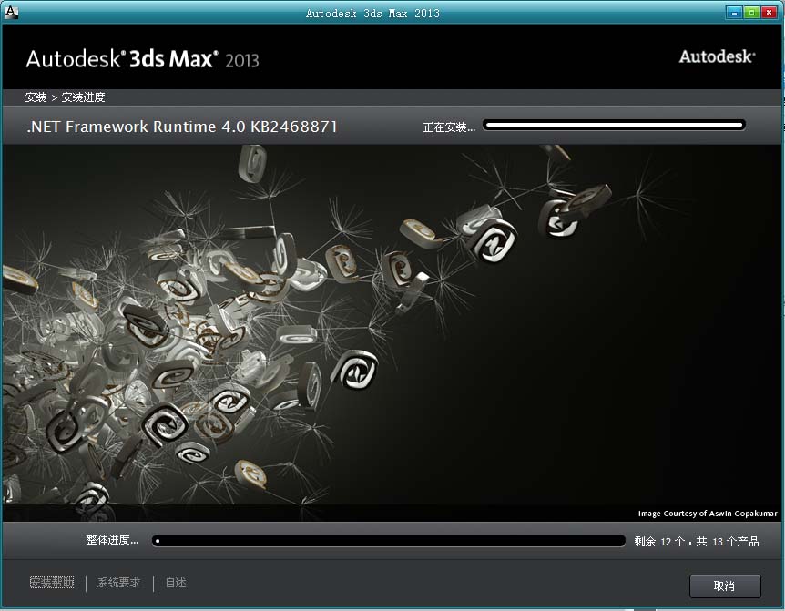Click the Cancel (取消) button

(x=724, y=586)
